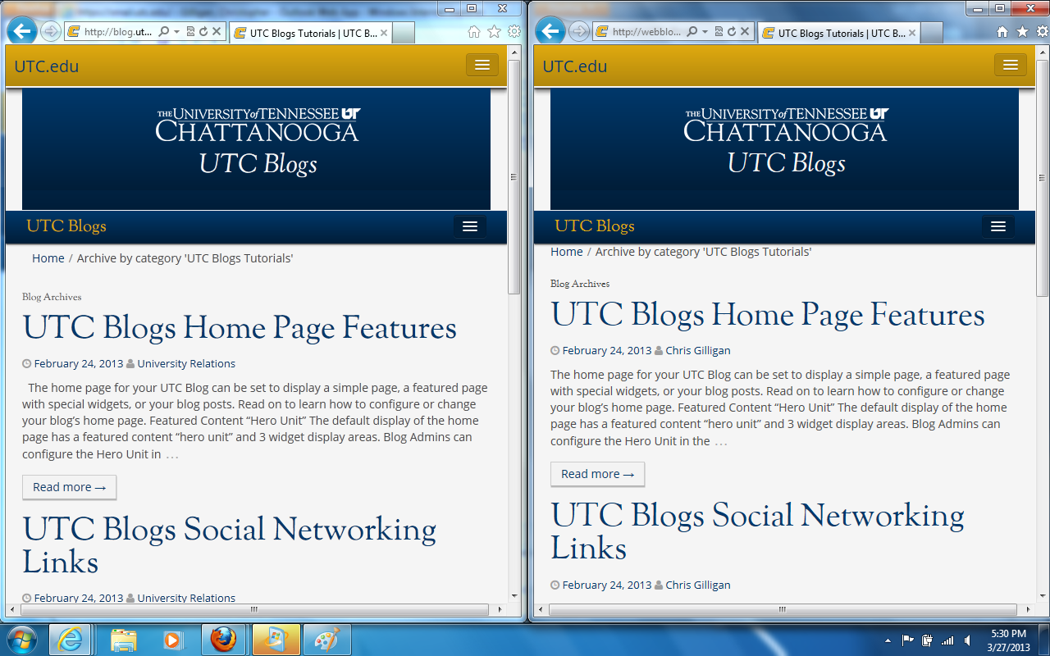
Task: Toggle UTC Blogs navigation menu in left window
Action: pos(469,226)
